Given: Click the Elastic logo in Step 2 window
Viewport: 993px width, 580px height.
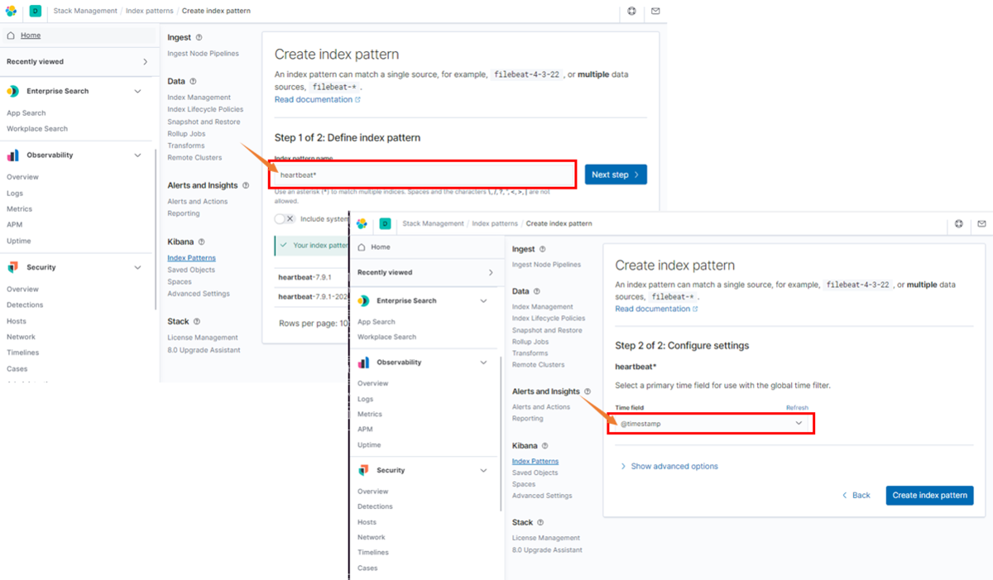Looking at the screenshot, I should point(362,223).
